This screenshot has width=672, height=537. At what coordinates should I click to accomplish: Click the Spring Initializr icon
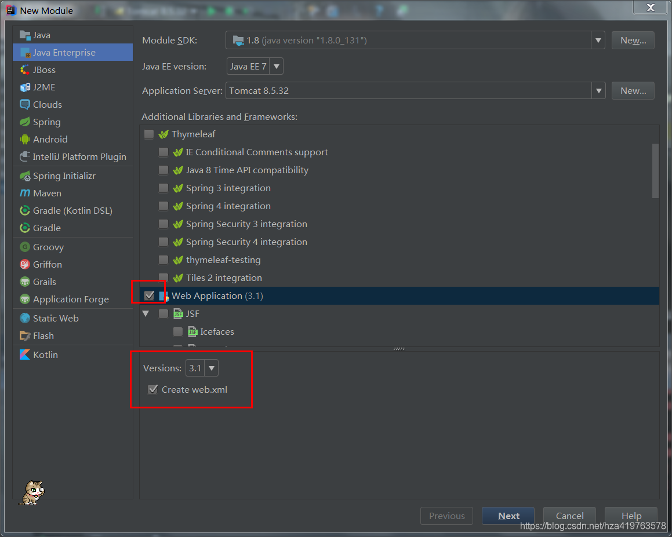(25, 176)
